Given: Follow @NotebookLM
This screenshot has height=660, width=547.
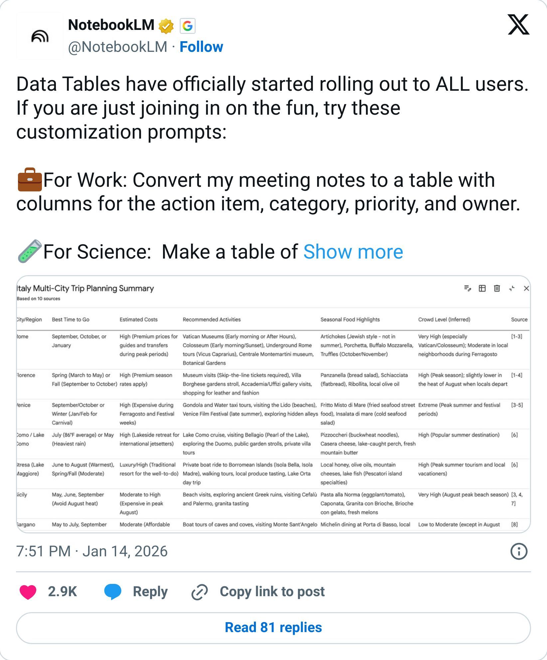Looking at the screenshot, I should point(201,47).
